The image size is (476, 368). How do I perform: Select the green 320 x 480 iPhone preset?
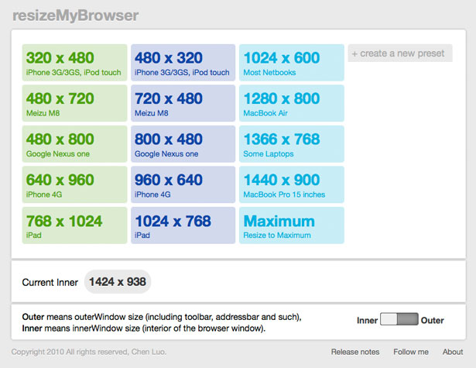(x=74, y=63)
